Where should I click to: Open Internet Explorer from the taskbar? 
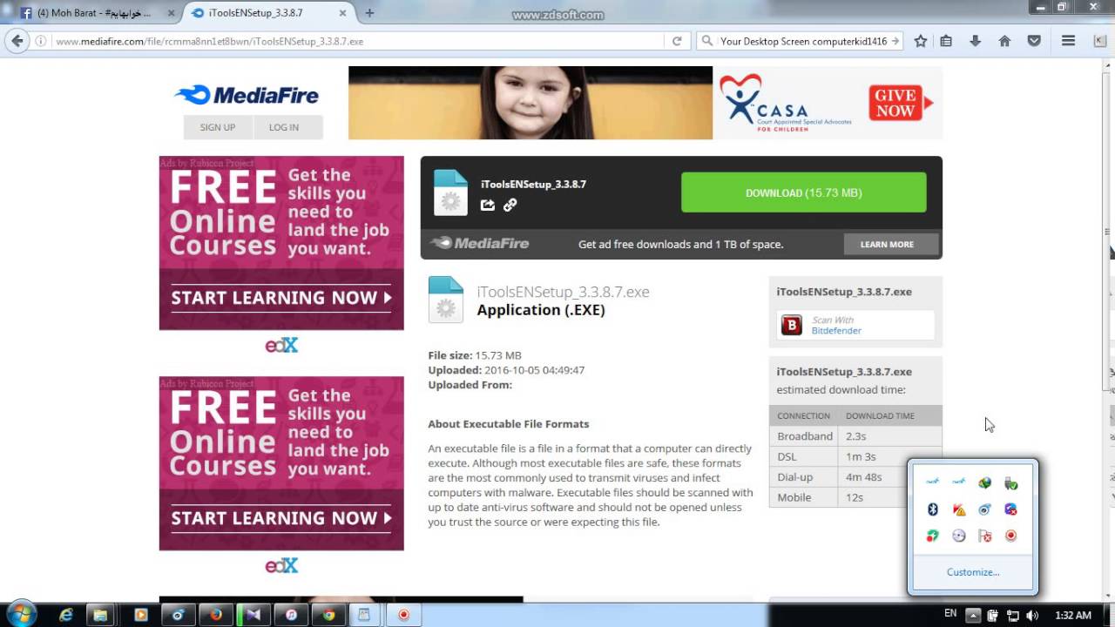coord(66,614)
